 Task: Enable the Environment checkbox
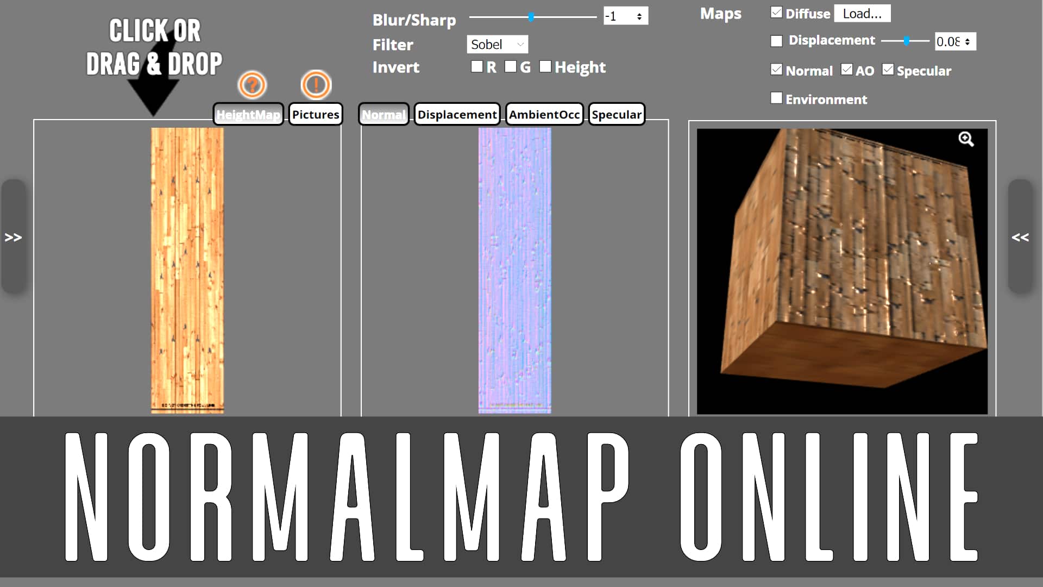[777, 98]
